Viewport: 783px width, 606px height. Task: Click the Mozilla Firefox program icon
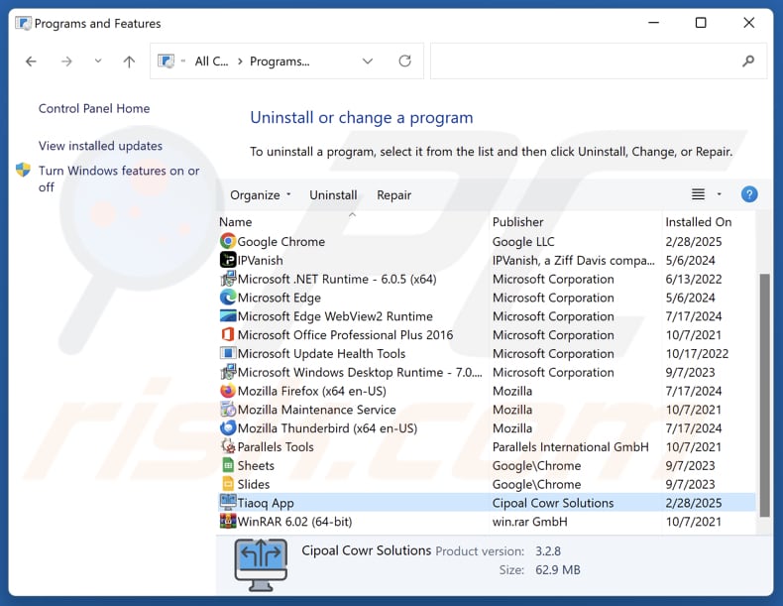tap(228, 390)
